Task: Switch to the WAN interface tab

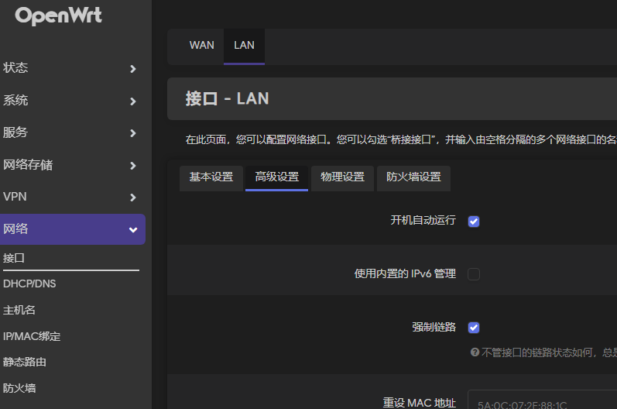Action: (201, 46)
